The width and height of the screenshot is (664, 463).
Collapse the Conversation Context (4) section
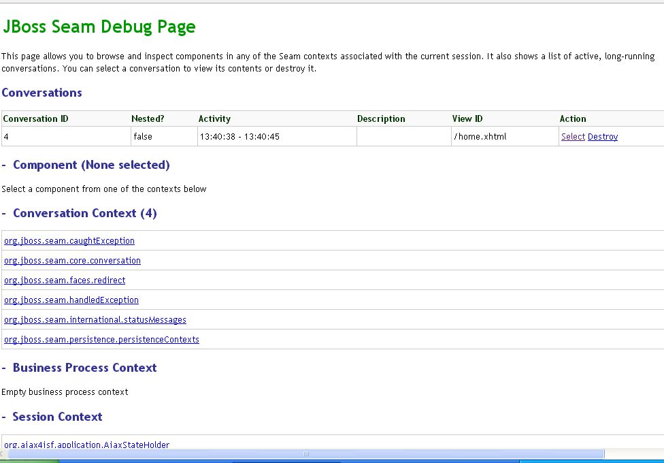click(4, 213)
